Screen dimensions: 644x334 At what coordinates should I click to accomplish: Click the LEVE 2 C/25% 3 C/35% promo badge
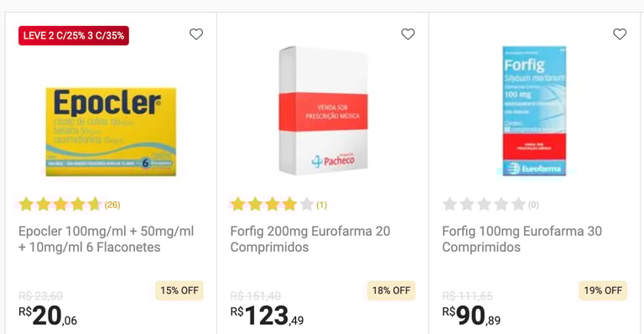point(74,35)
